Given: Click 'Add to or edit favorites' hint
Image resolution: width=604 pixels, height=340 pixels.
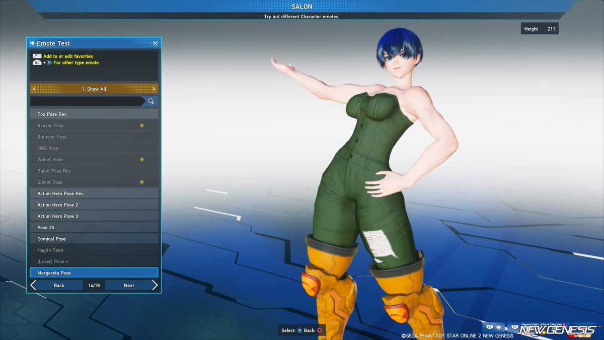Looking at the screenshot, I should point(68,56).
